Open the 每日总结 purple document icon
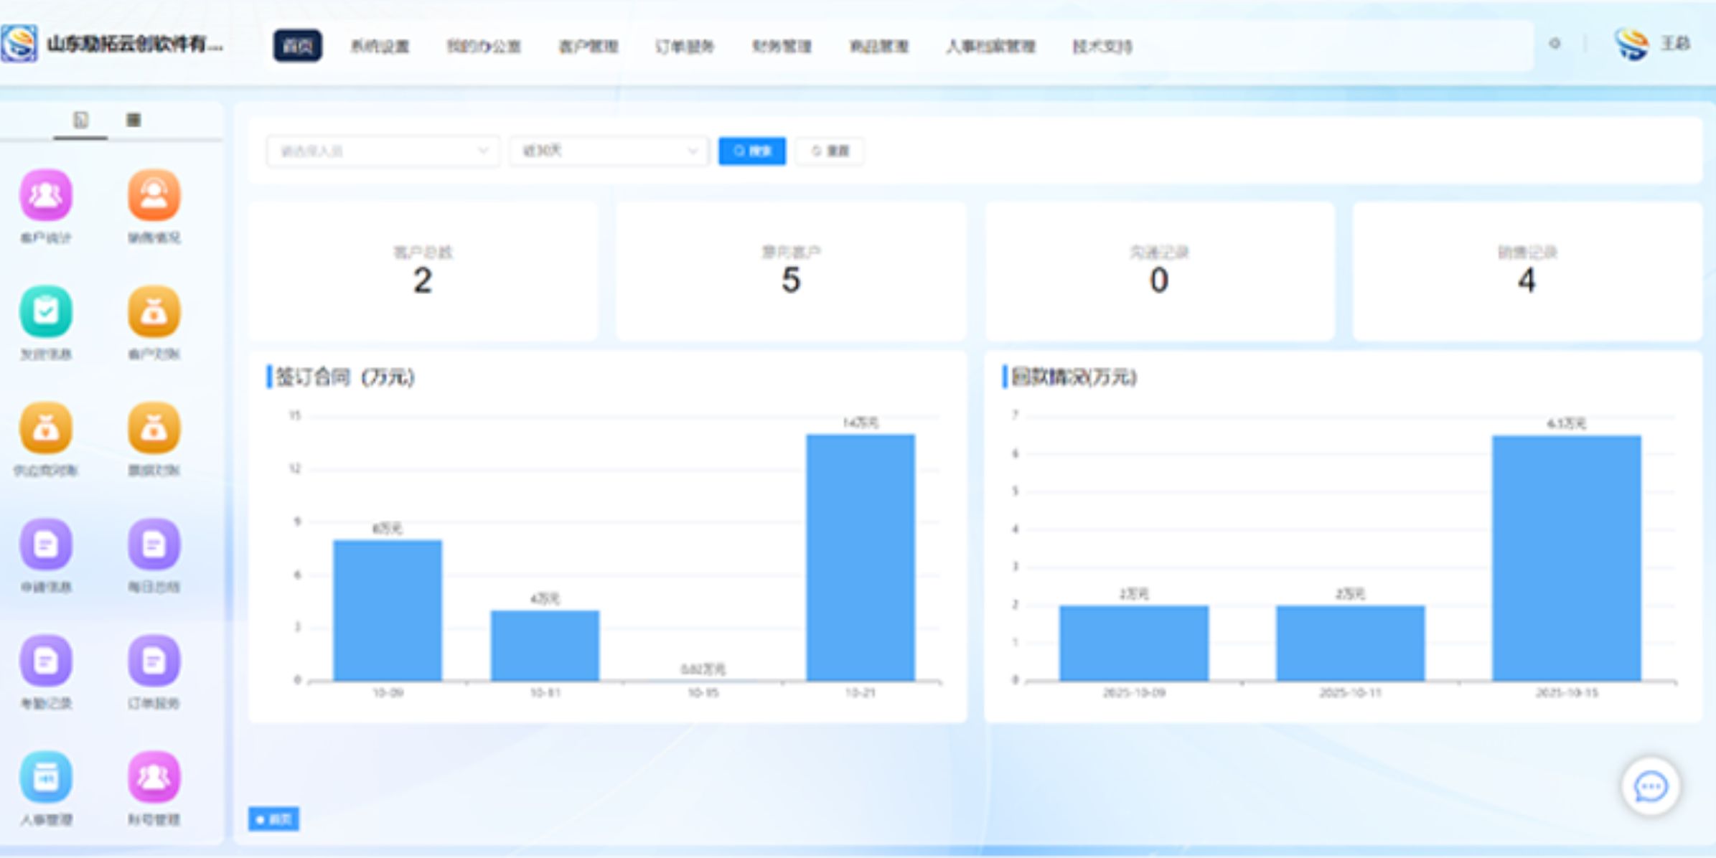 pos(154,544)
